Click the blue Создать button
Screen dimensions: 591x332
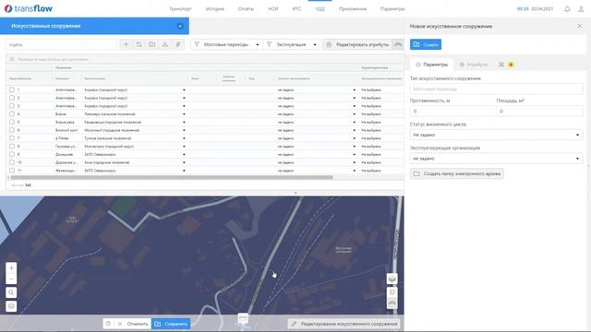(426, 44)
